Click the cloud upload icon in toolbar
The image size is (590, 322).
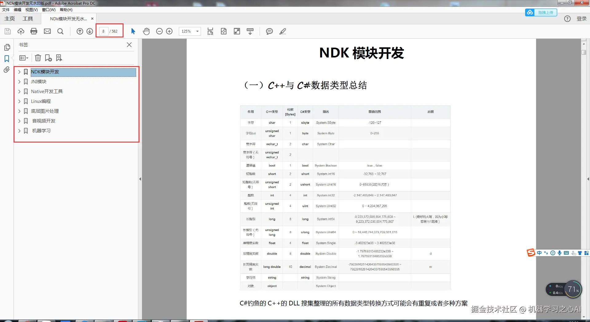pos(21,31)
